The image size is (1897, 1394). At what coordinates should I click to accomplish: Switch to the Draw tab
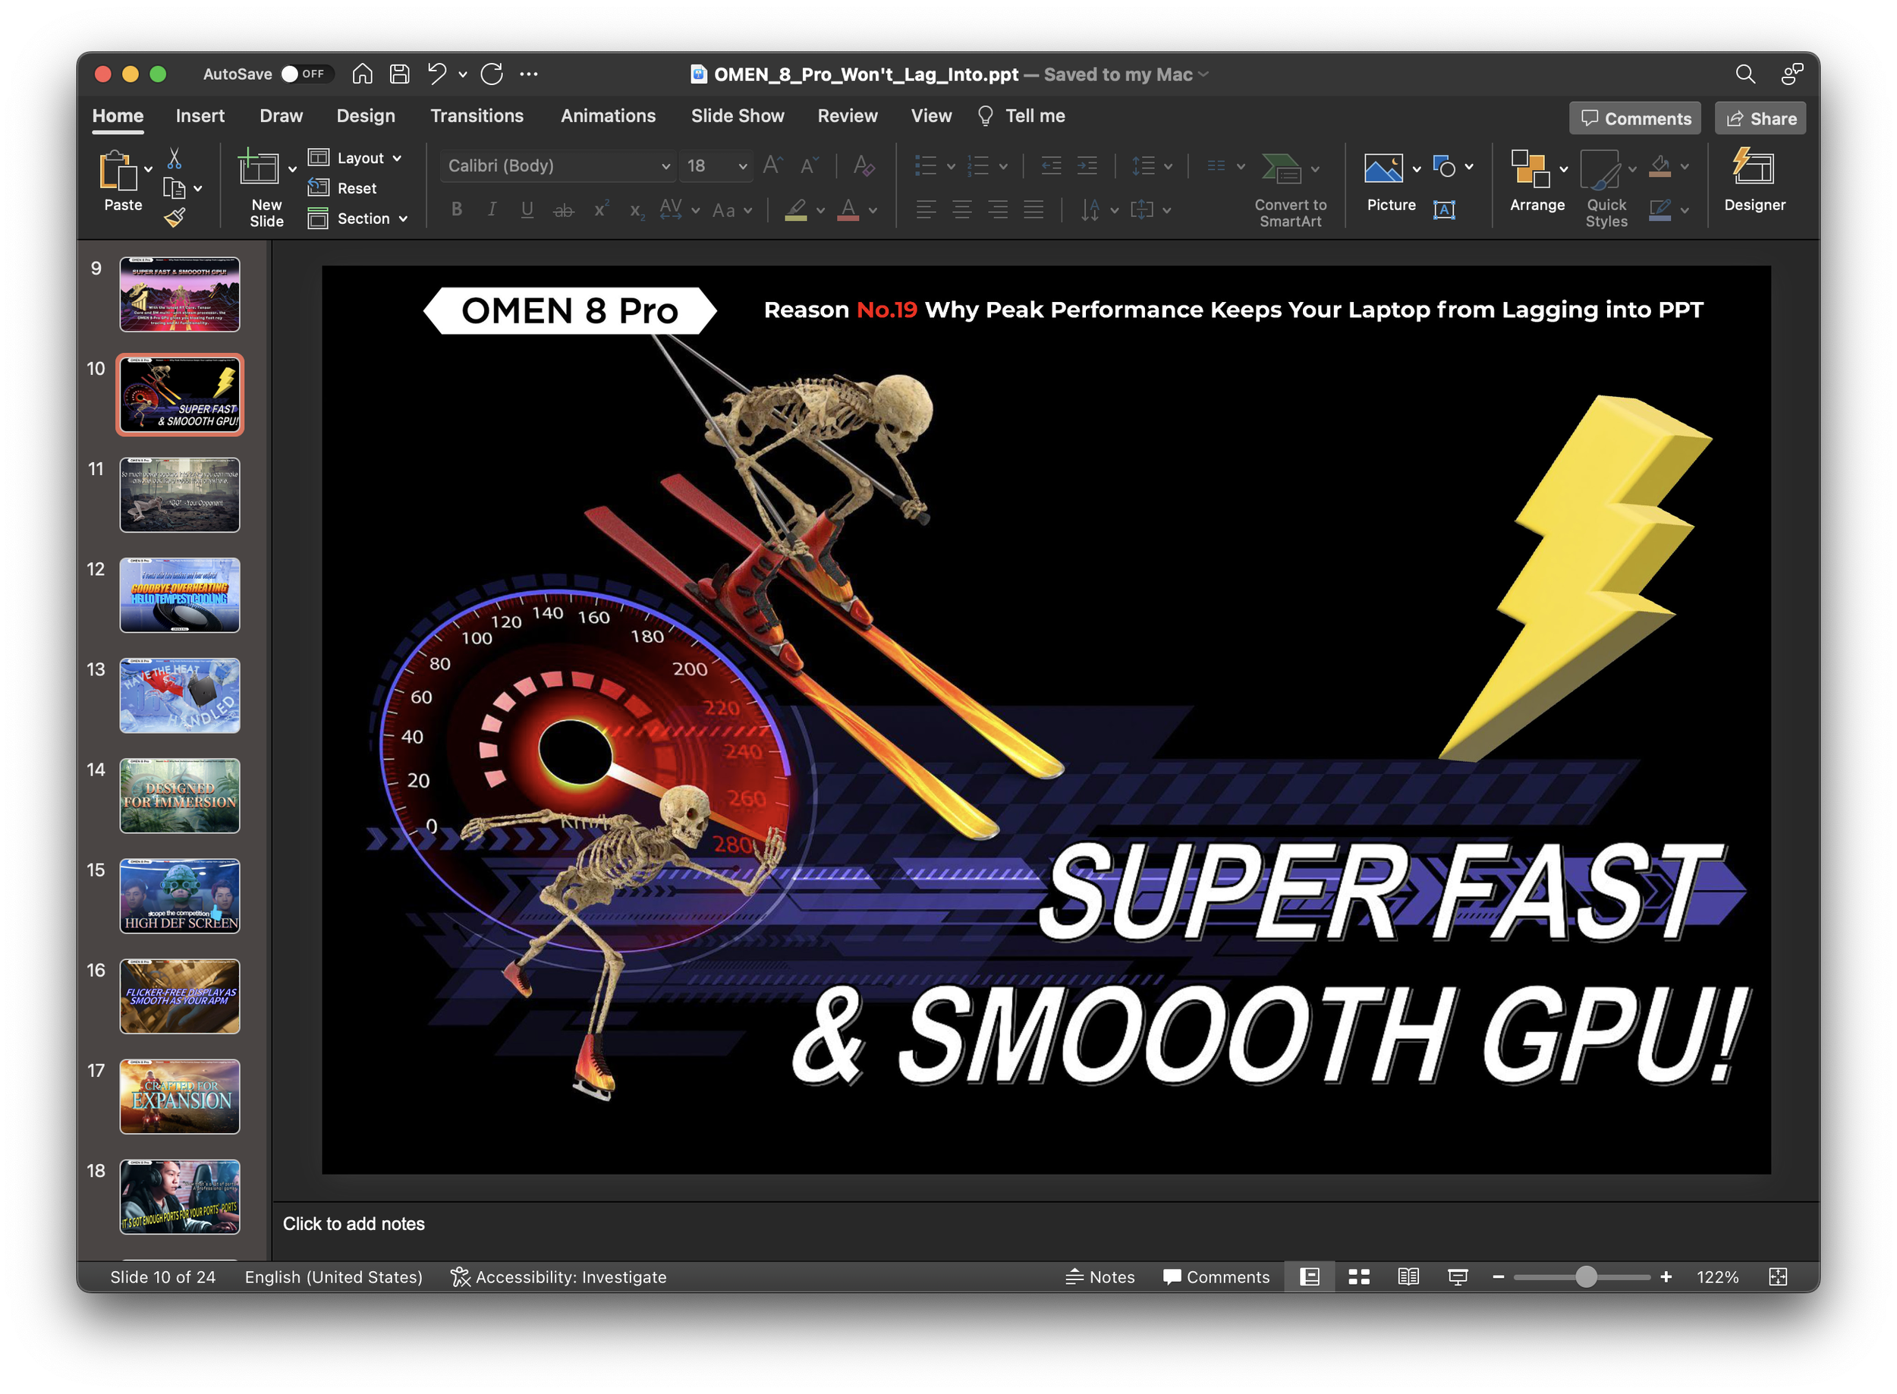[281, 116]
